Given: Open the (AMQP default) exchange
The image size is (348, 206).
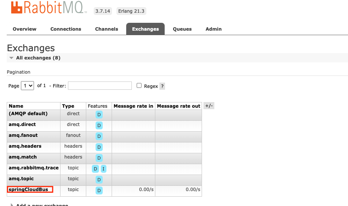Looking at the screenshot, I should pos(28,114).
